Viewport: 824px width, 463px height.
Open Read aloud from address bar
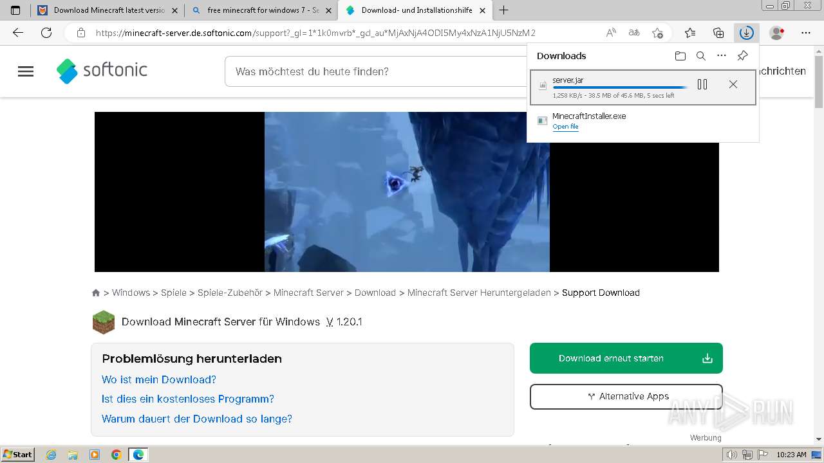click(x=611, y=33)
